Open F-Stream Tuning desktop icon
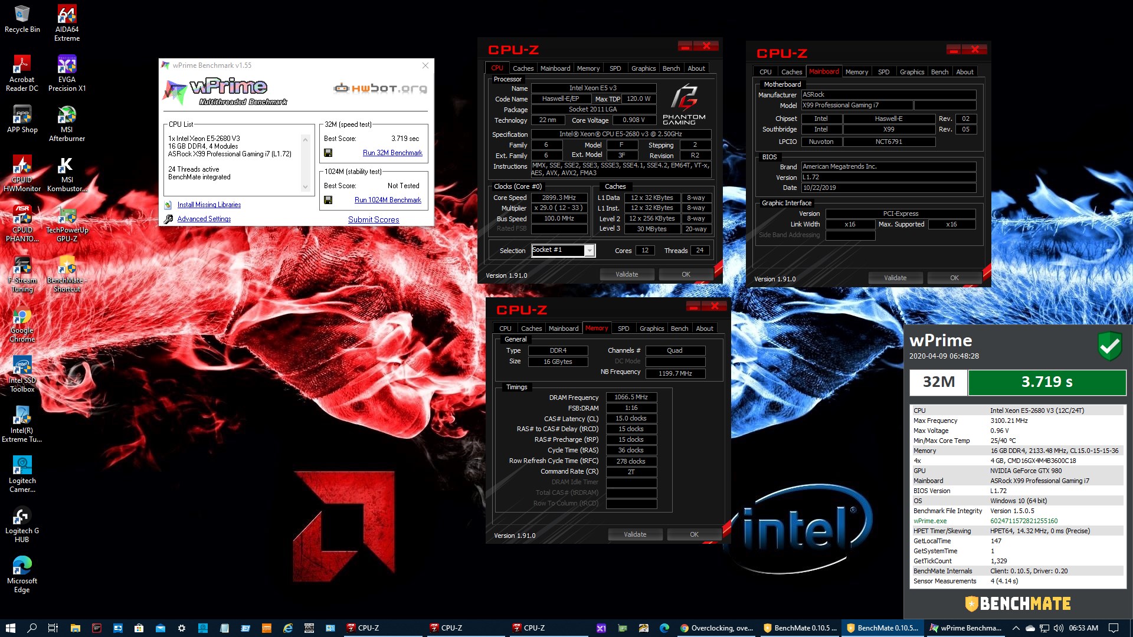The width and height of the screenshot is (1133, 637). pos(22,274)
